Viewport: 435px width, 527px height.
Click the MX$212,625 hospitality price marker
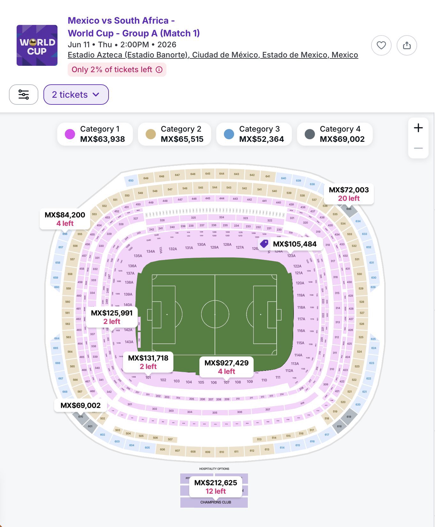216,486
